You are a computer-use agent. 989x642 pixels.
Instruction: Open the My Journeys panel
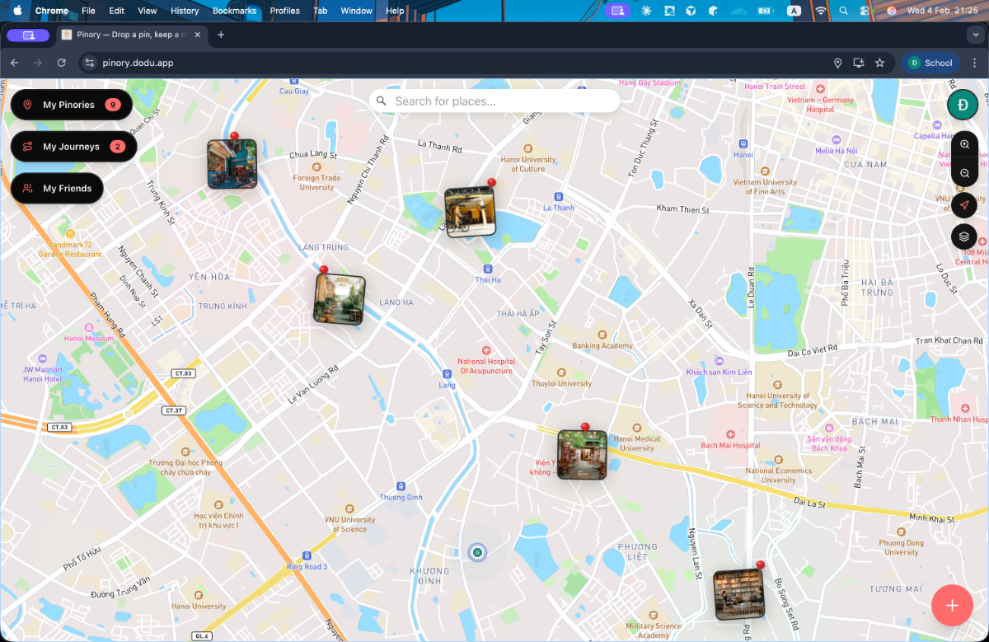click(x=73, y=147)
